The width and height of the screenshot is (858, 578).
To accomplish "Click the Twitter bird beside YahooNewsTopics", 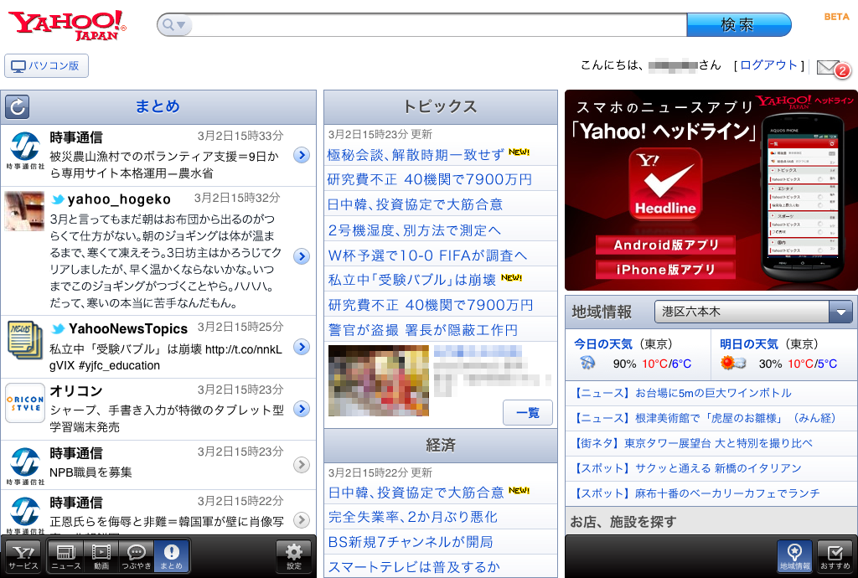I will click(58, 328).
